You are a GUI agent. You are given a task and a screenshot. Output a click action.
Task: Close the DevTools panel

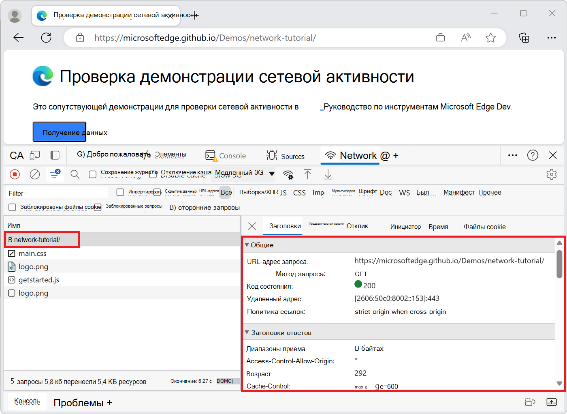click(553, 155)
